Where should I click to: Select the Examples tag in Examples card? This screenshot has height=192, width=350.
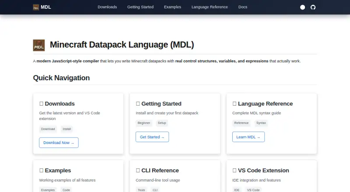pos(48,190)
